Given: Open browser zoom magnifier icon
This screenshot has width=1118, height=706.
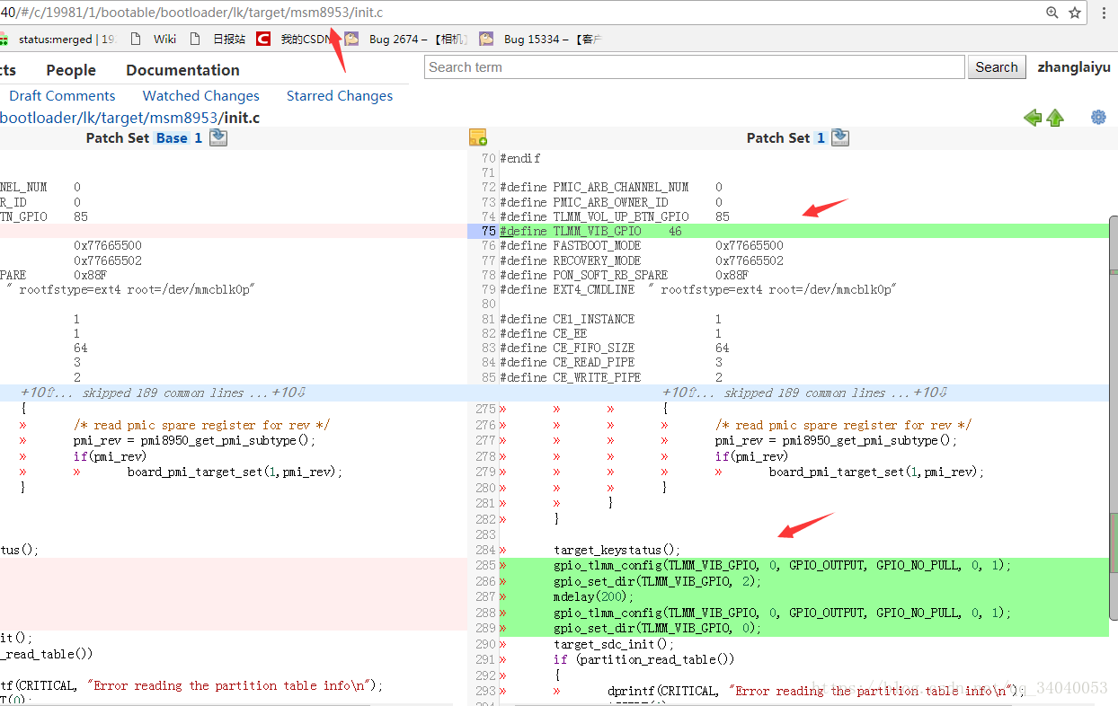Looking at the screenshot, I should (1052, 13).
